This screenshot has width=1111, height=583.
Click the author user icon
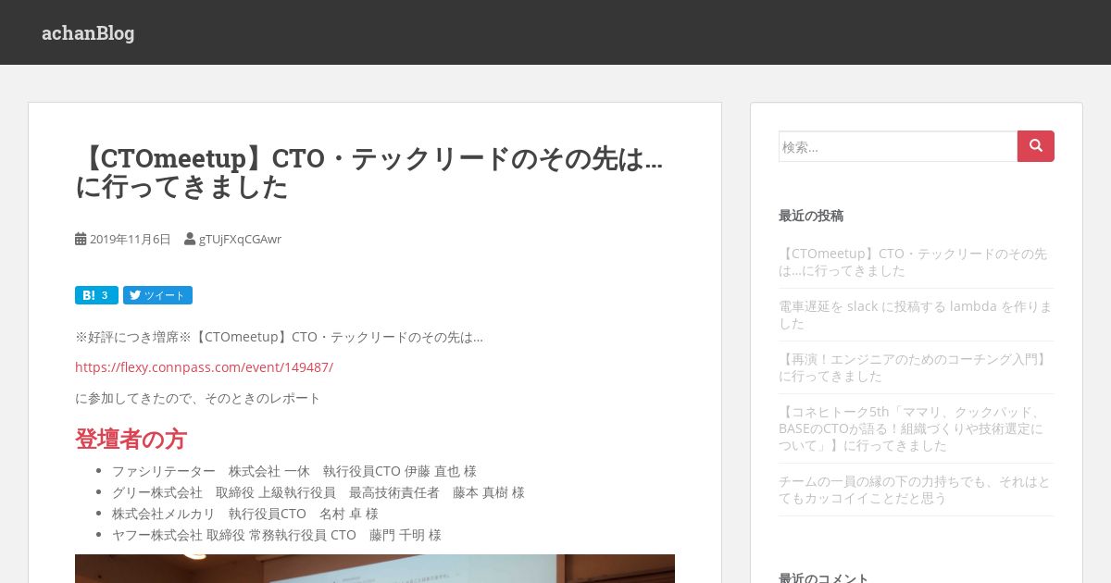click(190, 239)
